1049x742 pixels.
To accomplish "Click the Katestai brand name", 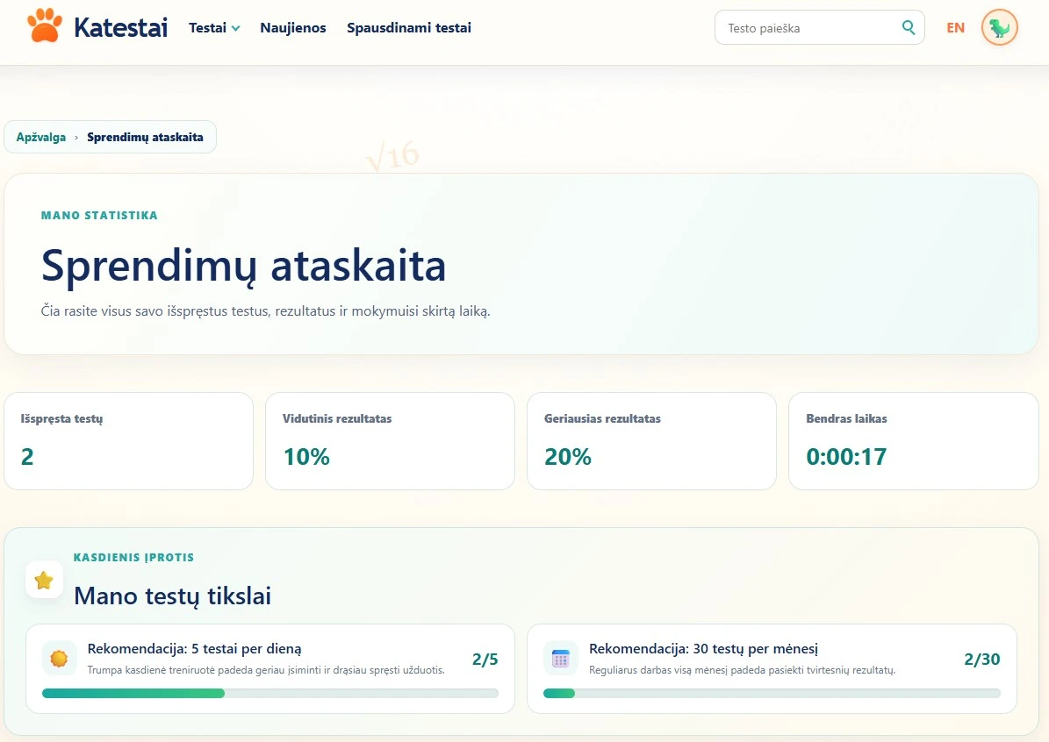I will coord(120,27).
